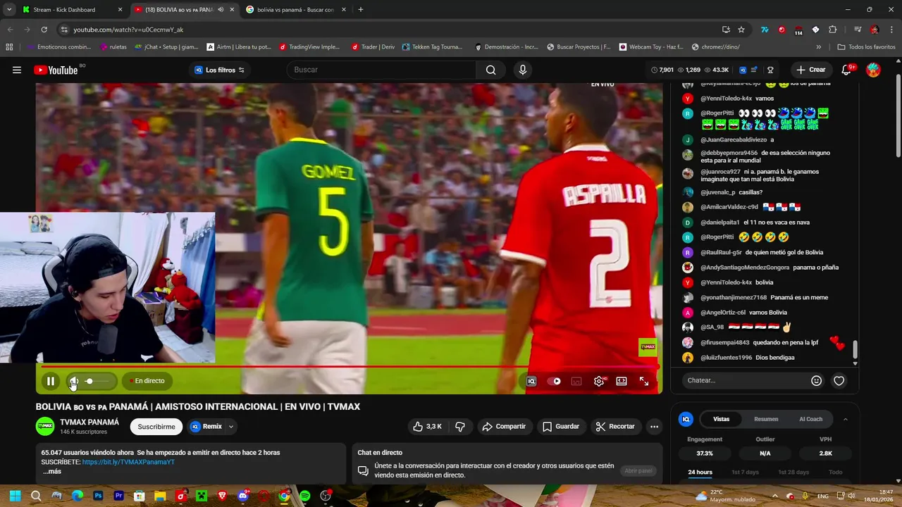Clip the video with Recortar
Viewport: 902px width, 507px height.
pyautogui.click(x=615, y=426)
